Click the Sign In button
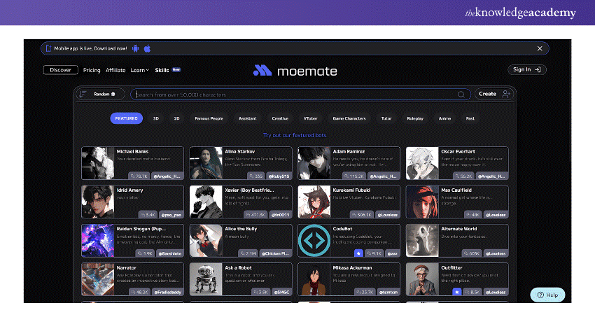 pos(526,69)
